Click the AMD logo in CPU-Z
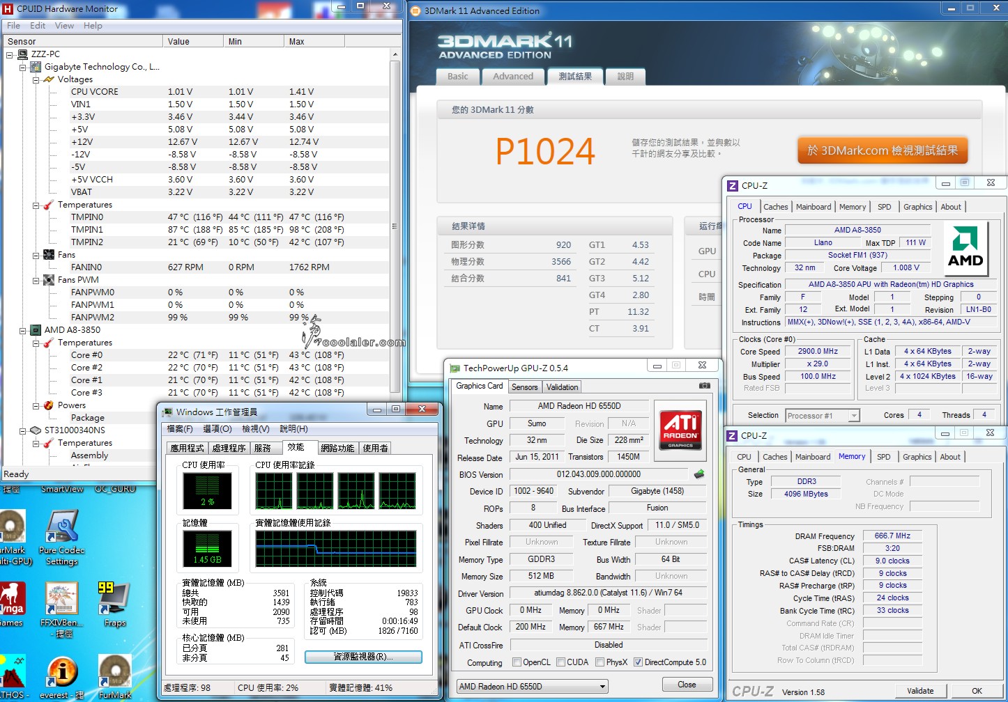The width and height of the screenshot is (1008, 702). pyautogui.click(x=965, y=249)
